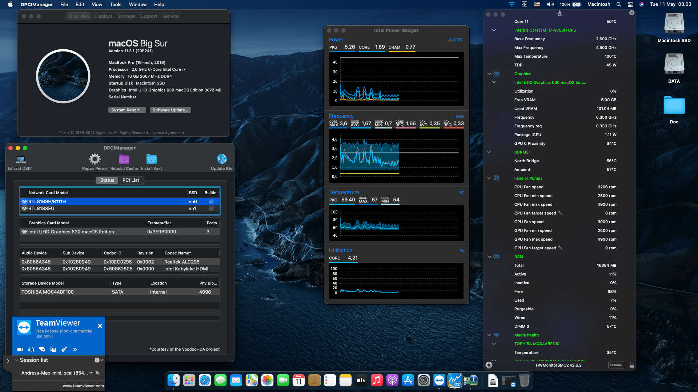Show more TeamViewer tools with the double arrow
This screenshot has width=698, height=392.
click(x=75, y=350)
